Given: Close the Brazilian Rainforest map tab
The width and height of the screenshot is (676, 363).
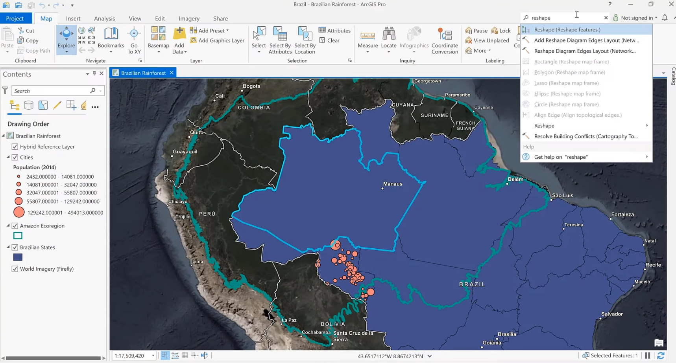Looking at the screenshot, I should tap(172, 73).
